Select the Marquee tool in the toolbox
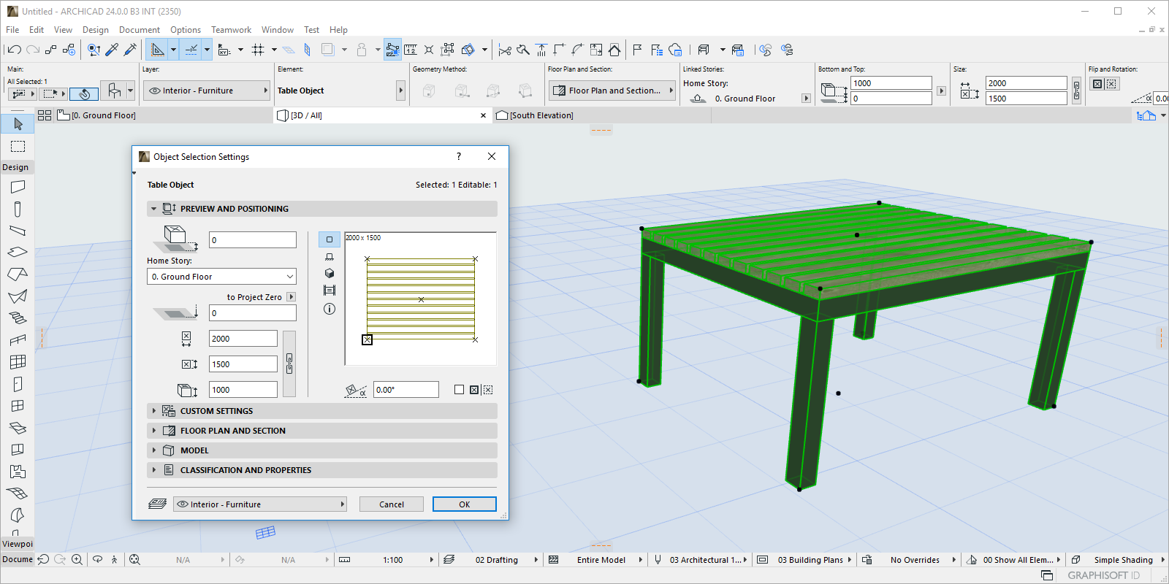Viewport: 1169px width, 584px height. tap(18, 147)
